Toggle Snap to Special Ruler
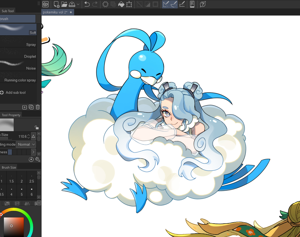This screenshot has height=237, width=300. pos(174,4)
